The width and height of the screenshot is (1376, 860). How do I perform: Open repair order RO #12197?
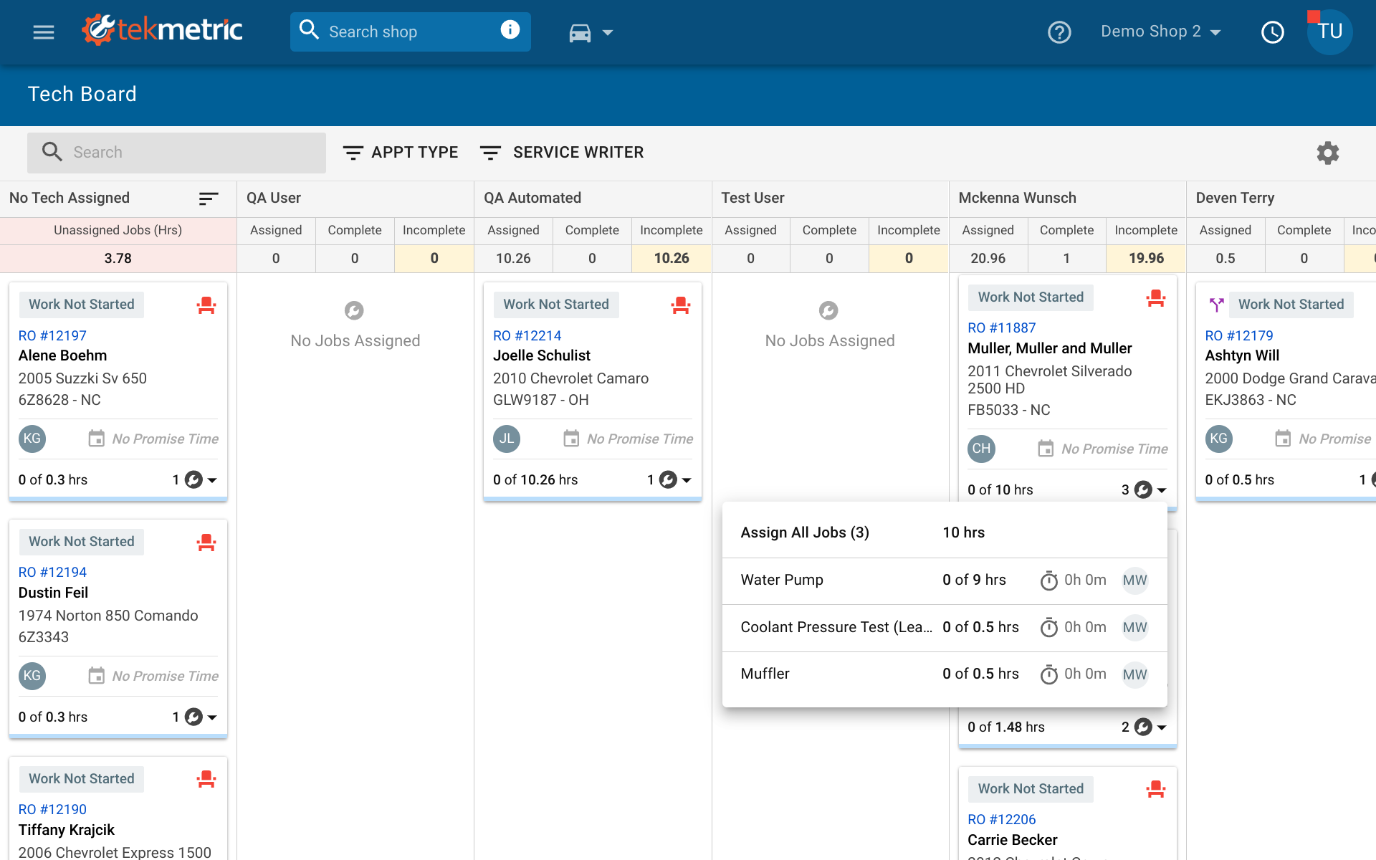[x=52, y=335]
